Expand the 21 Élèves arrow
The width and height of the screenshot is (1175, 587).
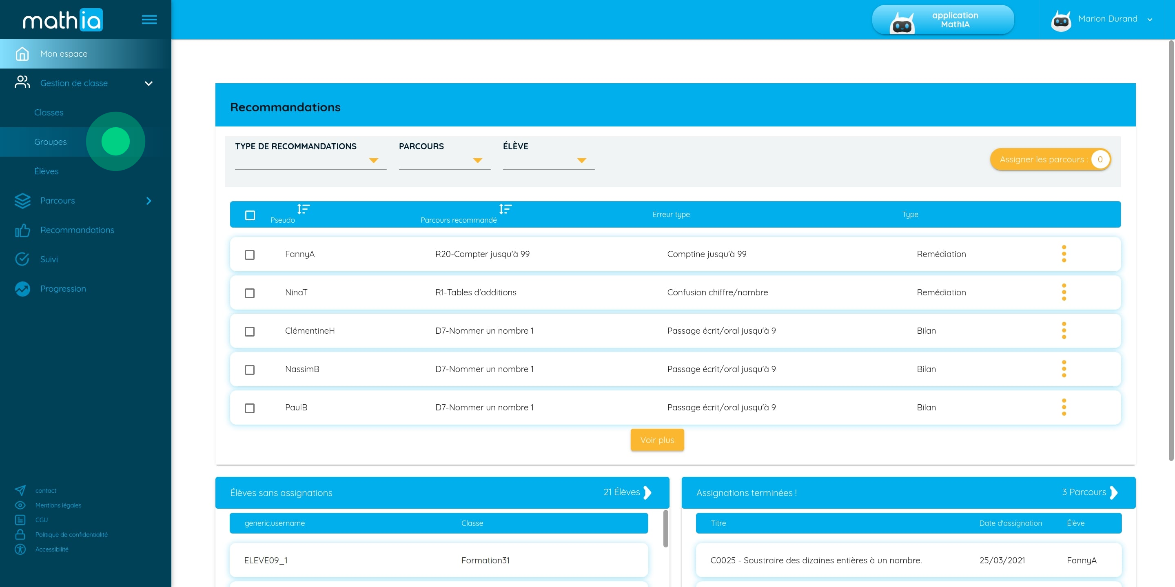click(647, 493)
